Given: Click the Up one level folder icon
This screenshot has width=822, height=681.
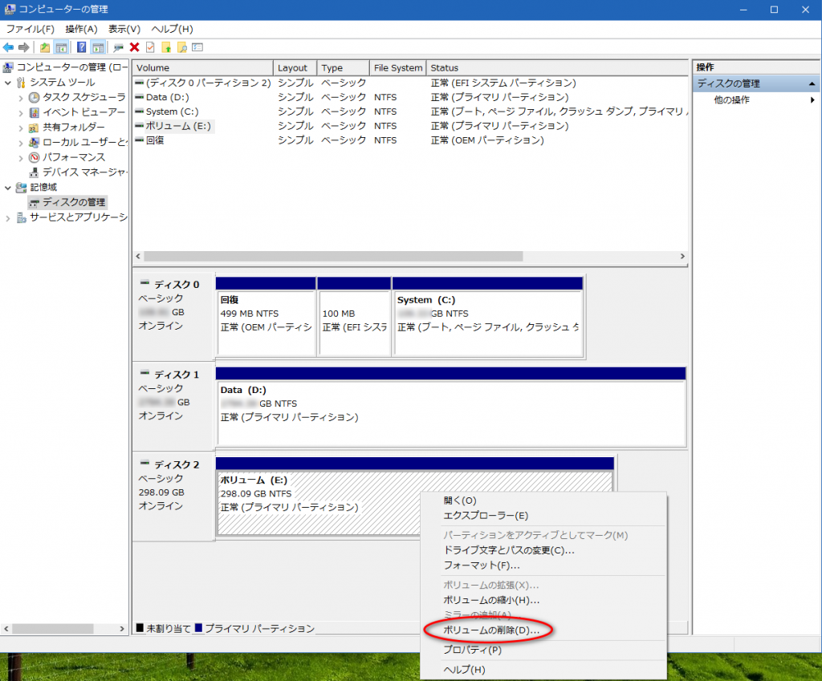Looking at the screenshot, I should (45, 47).
